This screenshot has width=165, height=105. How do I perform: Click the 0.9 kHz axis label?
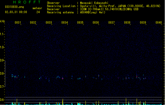(x=2, y=60)
